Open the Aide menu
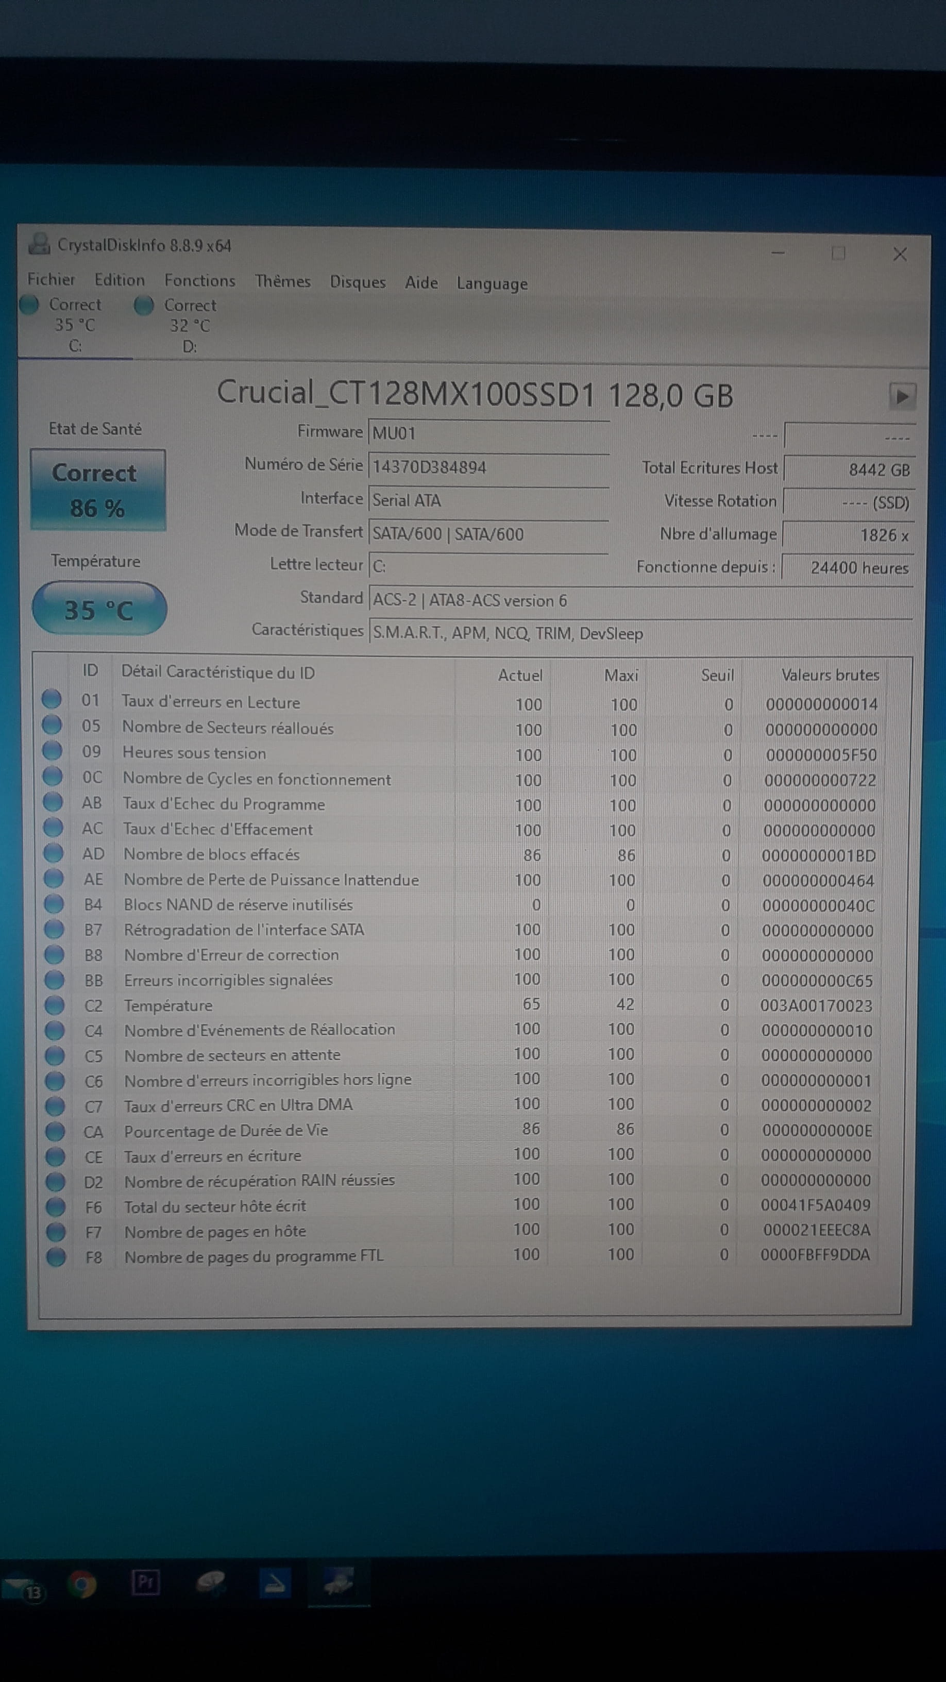946x1682 pixels. (421, 283)
